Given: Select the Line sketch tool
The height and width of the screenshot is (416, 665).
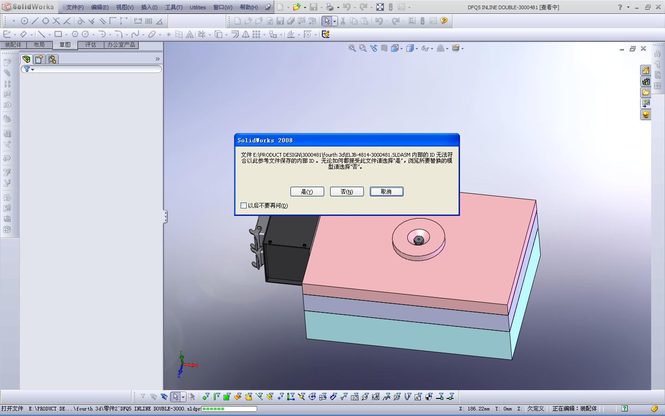Looking at the screenshot, I should (x=42, y=34).
